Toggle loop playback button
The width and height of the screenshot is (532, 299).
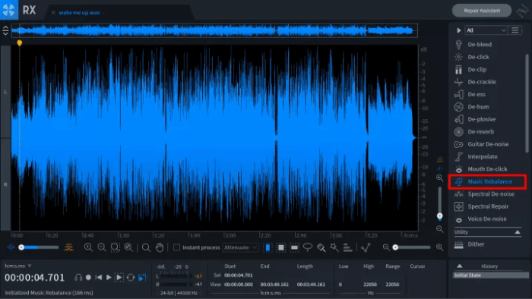pyautogui.click(x=131, y=278)
